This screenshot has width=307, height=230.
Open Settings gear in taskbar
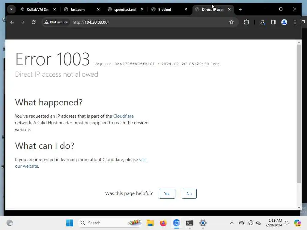[x=203, y=223]
